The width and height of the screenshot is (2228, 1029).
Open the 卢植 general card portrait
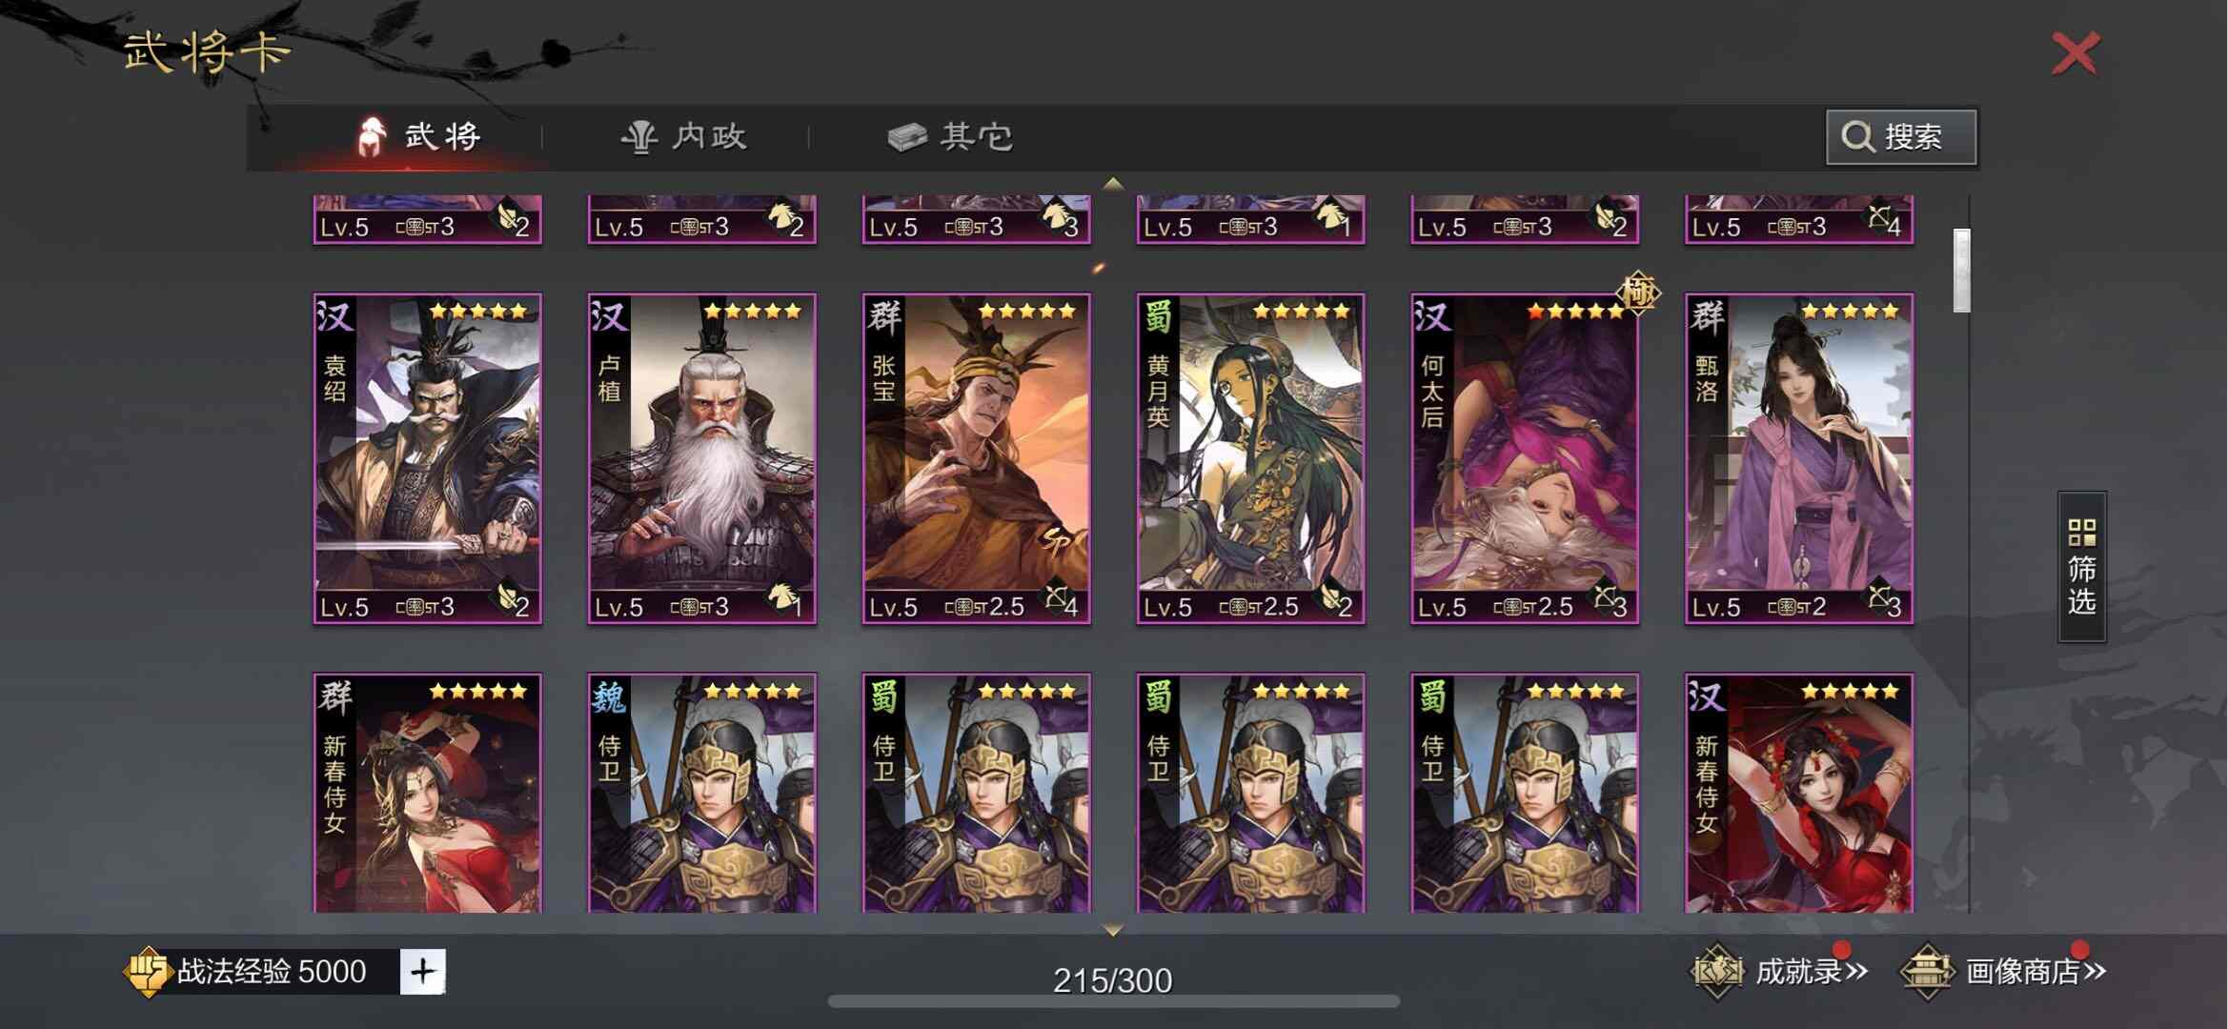(702, 459)
